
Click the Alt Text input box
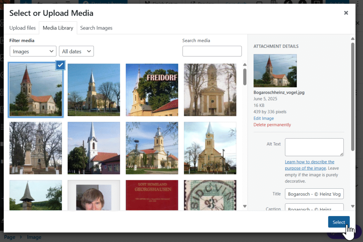pos(314,147)
